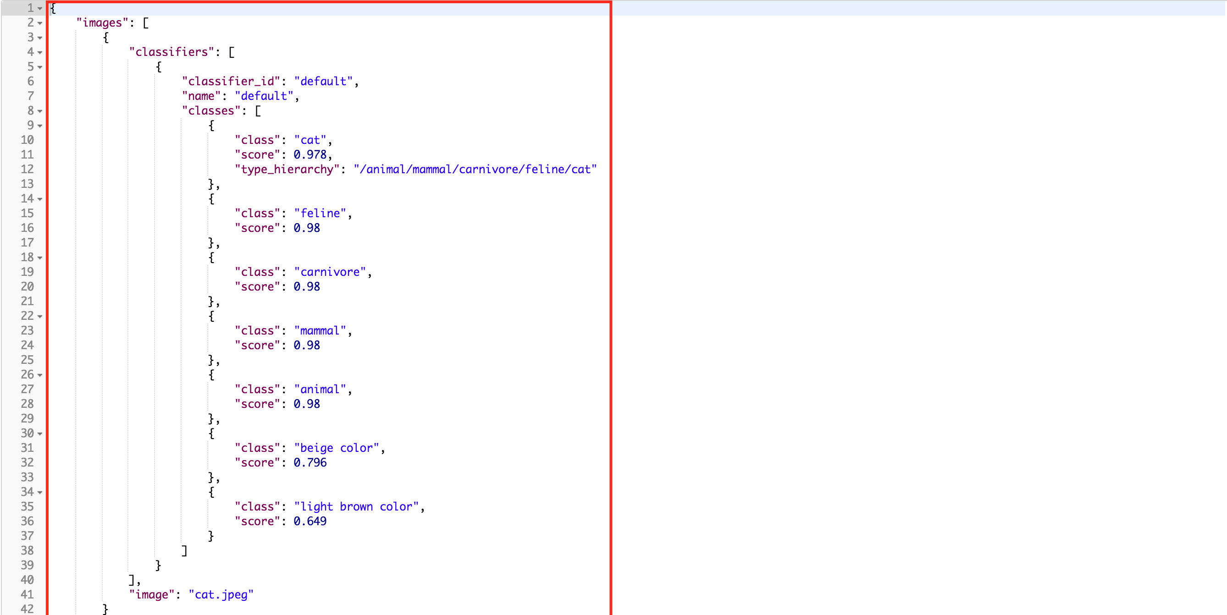The width and height of the screenshot is (1227, 615).
Task: Click the "classifiers" key text
Action: point(171,52)
